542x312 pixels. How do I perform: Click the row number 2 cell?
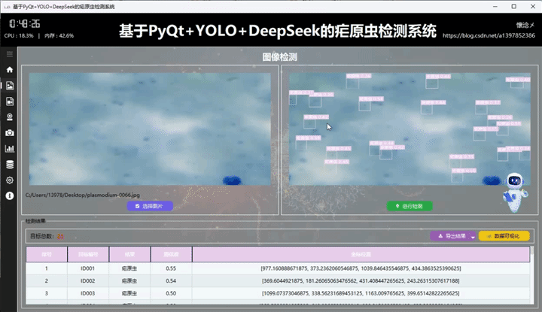[47, 280]
